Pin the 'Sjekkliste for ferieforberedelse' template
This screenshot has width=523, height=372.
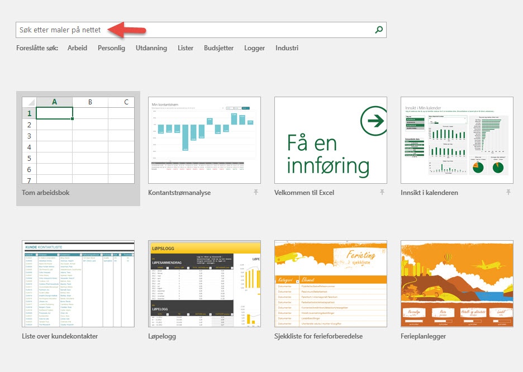point(381,336)
